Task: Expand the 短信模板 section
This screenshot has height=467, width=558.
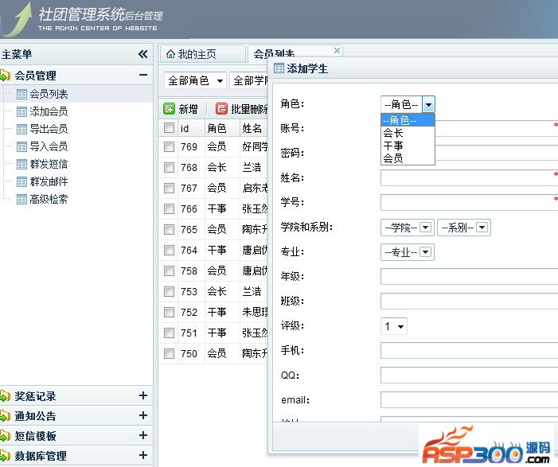Action: [143, 435]
